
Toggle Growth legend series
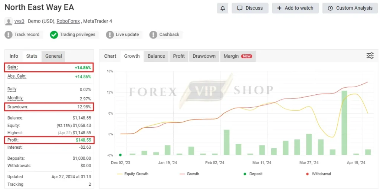189,174
